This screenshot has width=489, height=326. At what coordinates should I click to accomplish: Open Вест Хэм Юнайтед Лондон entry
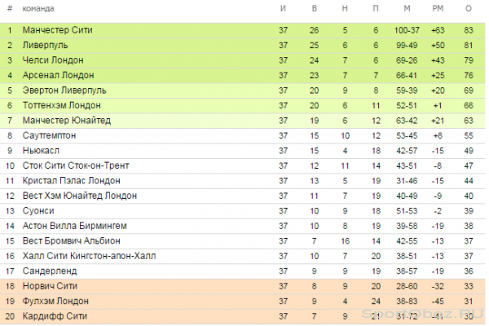tap(80, 196)
